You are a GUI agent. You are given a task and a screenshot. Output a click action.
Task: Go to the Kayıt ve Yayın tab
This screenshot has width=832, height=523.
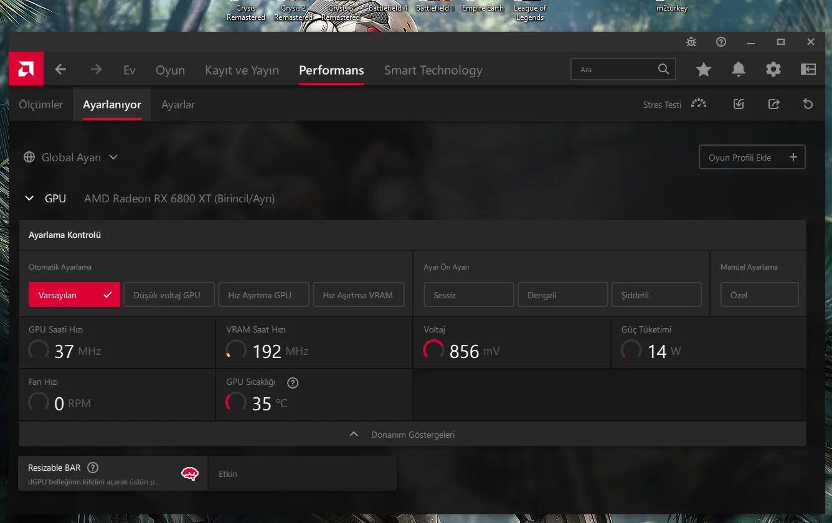click(242, 70)
